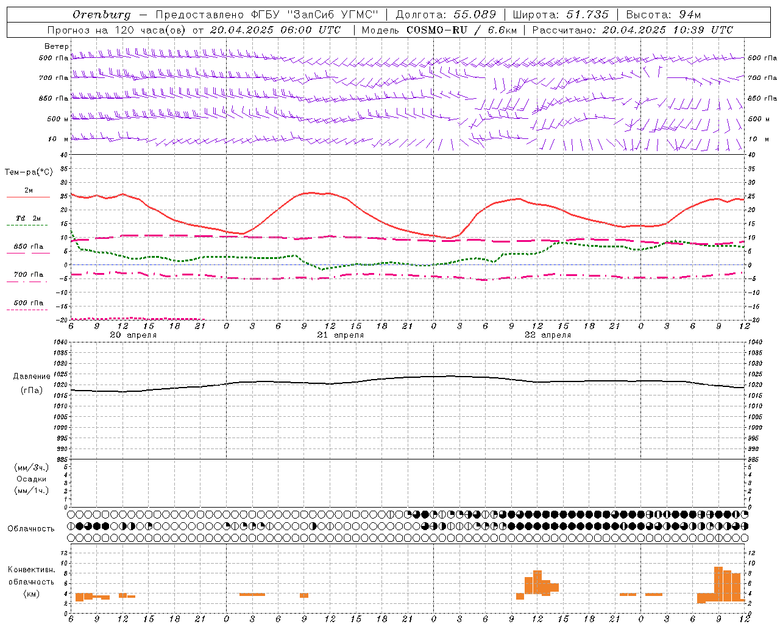Viewport: 780px width, 624px height.
Task: Select the dashed Td 2м legend line sample
Action: coord(27,225)
